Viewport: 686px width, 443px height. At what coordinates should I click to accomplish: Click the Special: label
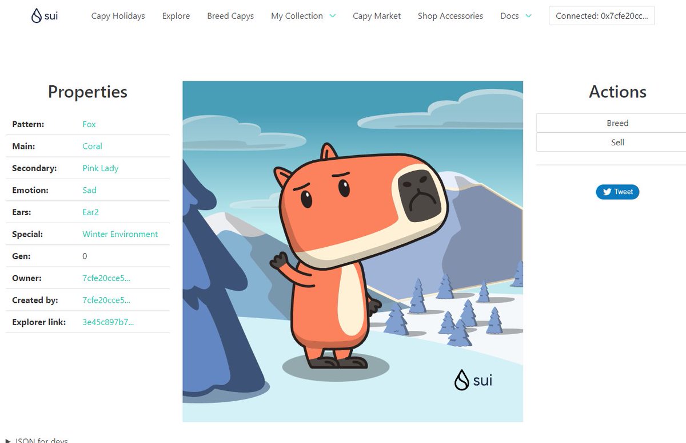point(27,234)
